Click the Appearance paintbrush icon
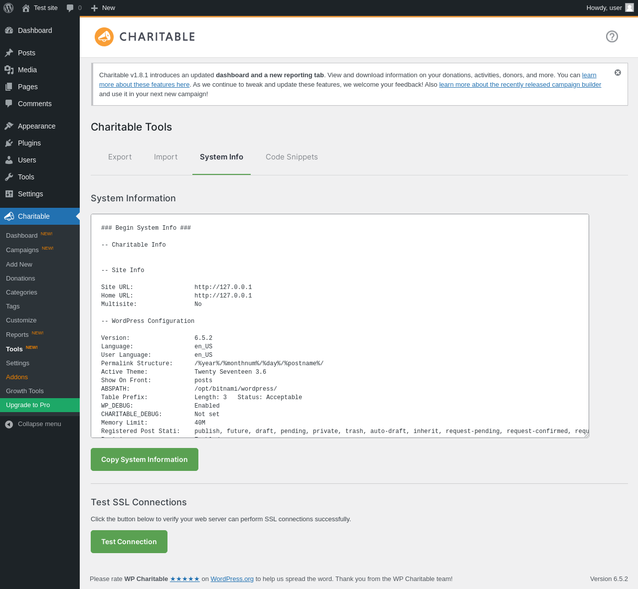The width and height of the screenshot is (638, 589). pyautogui.click(x=9, y=126)
